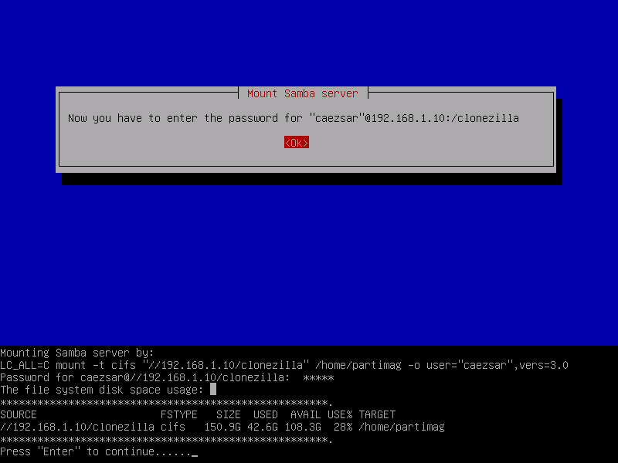Click the //192.168.1.10/clonezilla source entry in the table
The image size is (618, 463).
(77, 428)
